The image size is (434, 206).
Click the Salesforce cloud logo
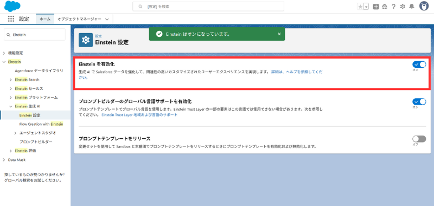tap(12, 6)
